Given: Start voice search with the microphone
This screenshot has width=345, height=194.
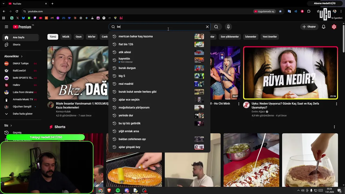Looking at the screenshot, I should pyautogui.click(x=228, y=27).
